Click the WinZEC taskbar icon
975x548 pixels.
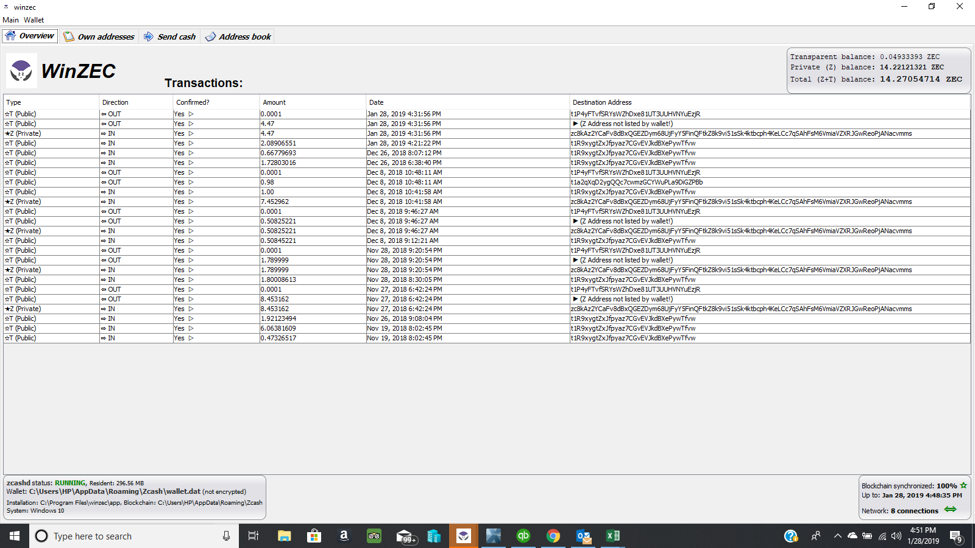click(464, 536)
